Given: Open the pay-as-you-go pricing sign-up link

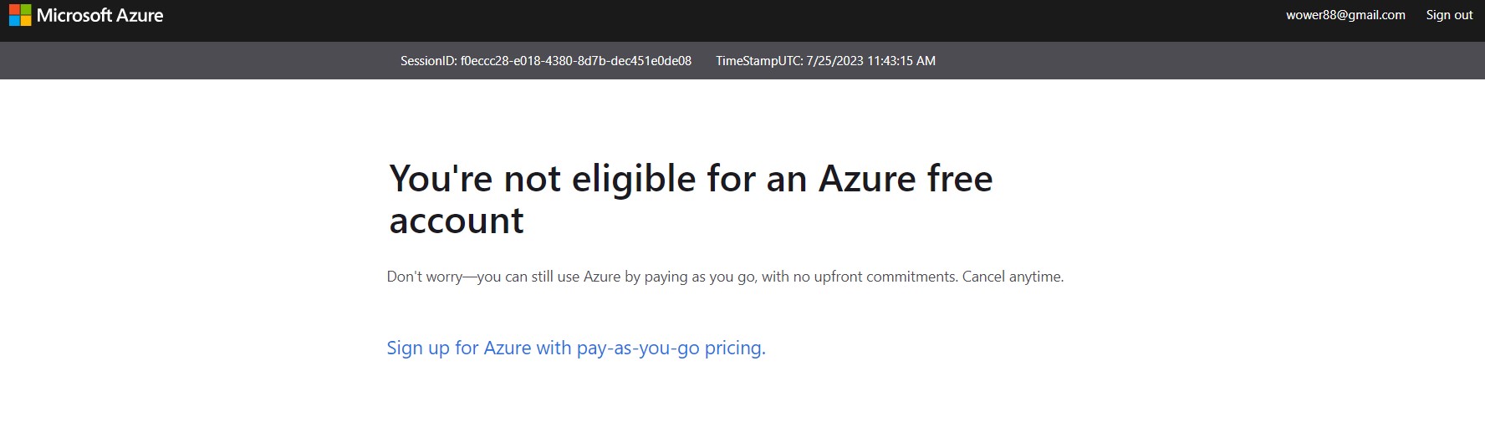Looking at the screenshot, I should pyautogui.click(x=575, y=348).
